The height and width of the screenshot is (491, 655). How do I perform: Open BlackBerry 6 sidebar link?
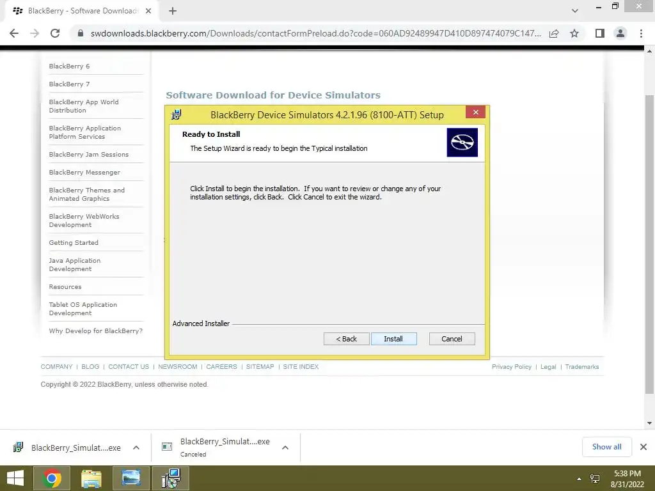click(69, 66)
